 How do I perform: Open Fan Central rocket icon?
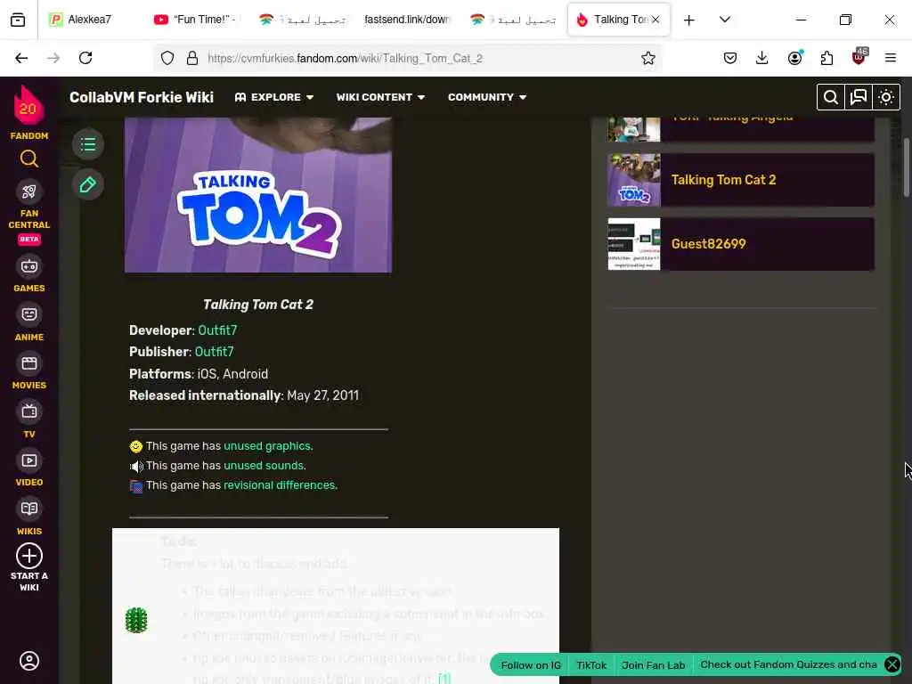(x=29, y=191)
